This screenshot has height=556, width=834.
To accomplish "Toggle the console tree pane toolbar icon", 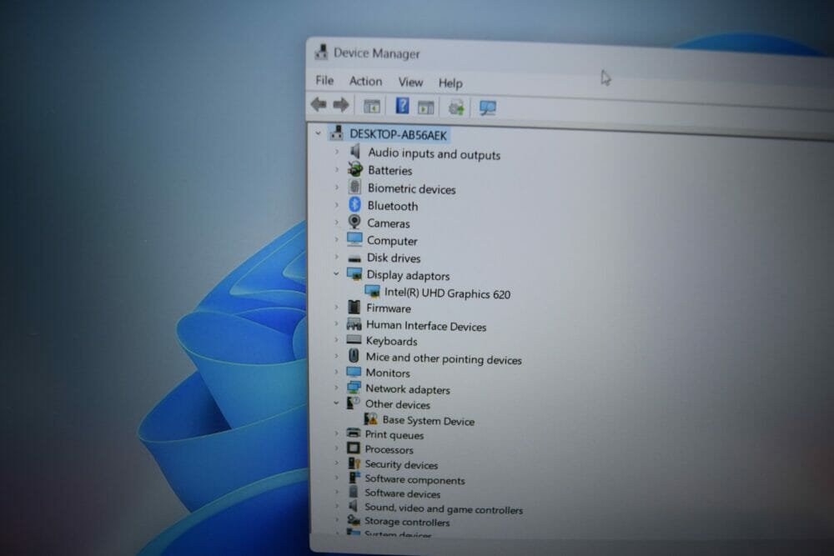I will [372, 107].
